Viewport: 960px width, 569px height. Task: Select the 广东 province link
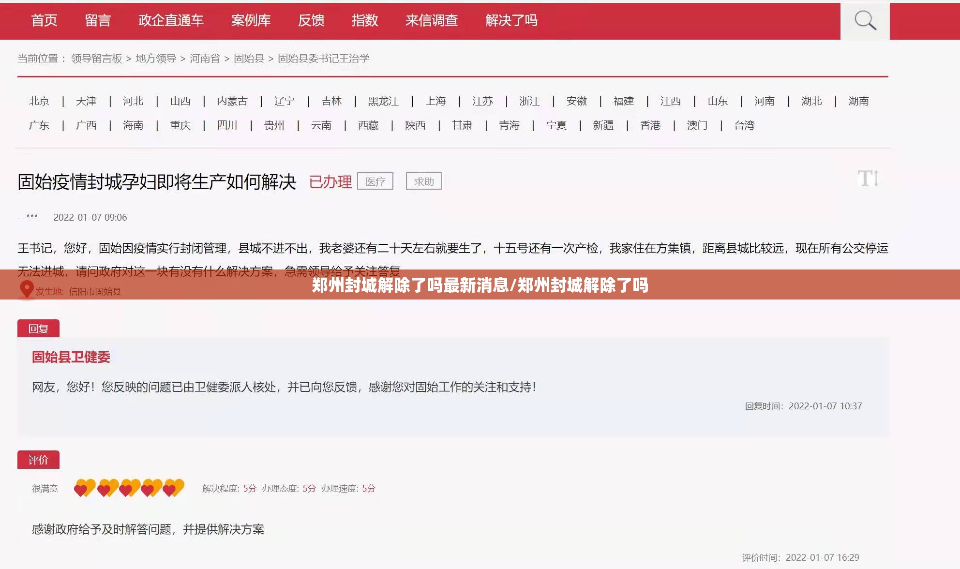[x=39, y=125]
